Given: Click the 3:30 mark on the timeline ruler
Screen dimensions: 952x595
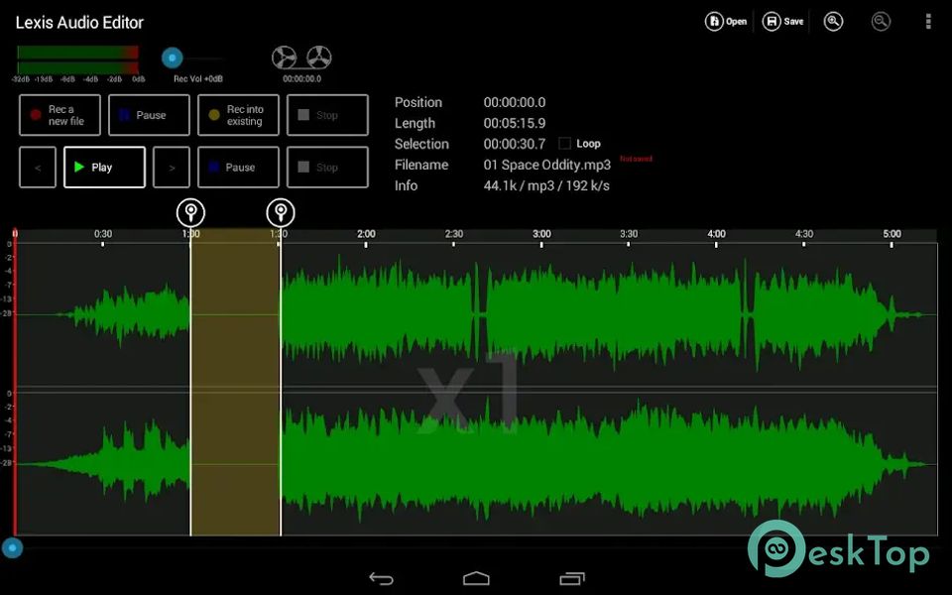Looking at the screenshot, I should [x=629, y=234].
